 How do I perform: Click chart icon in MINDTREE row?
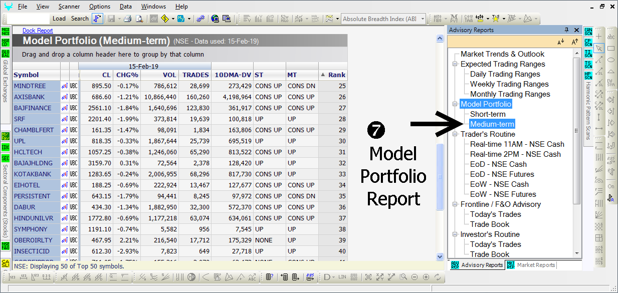[65, 86]
